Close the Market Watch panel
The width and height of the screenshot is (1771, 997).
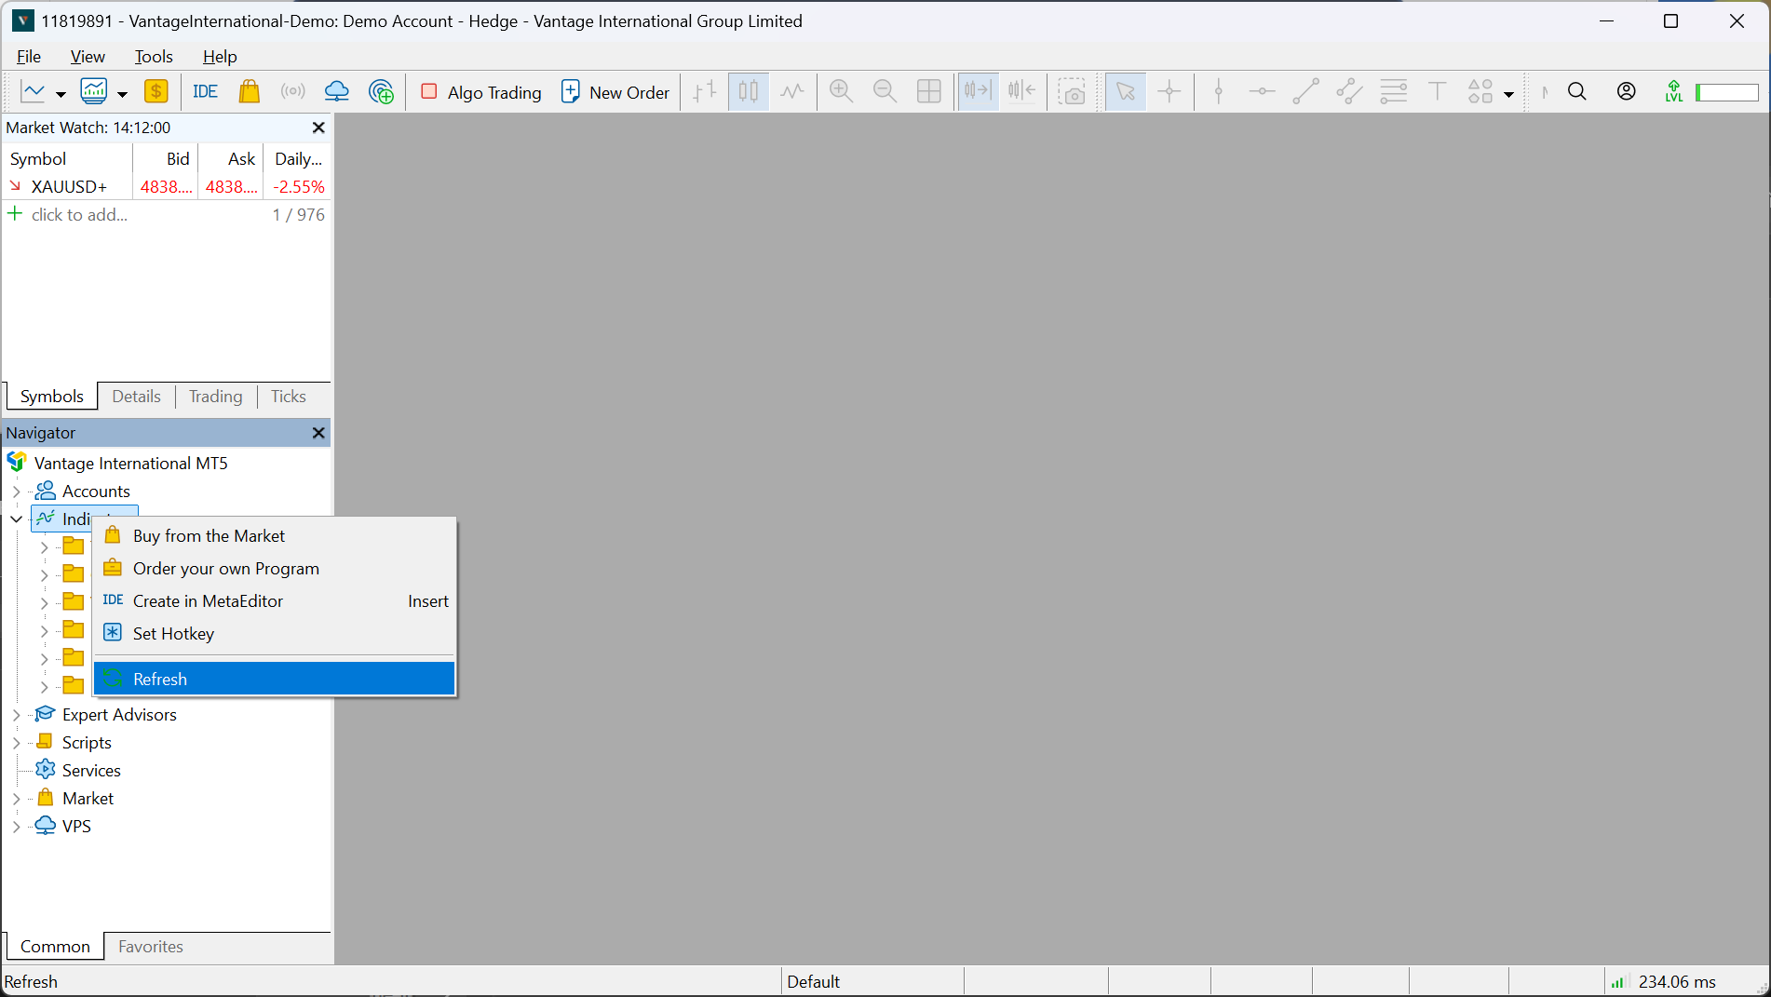click(318, 128)
